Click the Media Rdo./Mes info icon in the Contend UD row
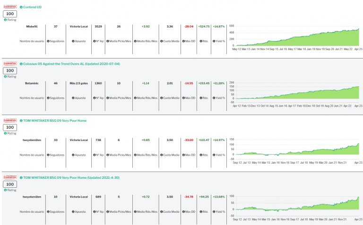363x225 pixels. click(x=135, y=41)
